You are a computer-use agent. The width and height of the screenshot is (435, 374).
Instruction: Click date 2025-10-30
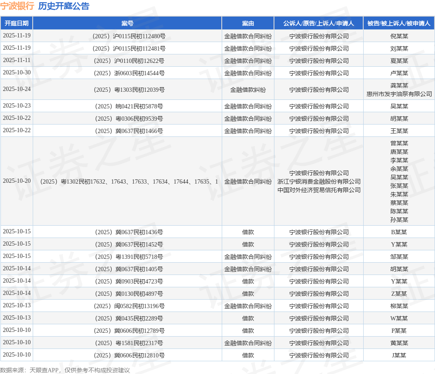[x=17, y=72]
